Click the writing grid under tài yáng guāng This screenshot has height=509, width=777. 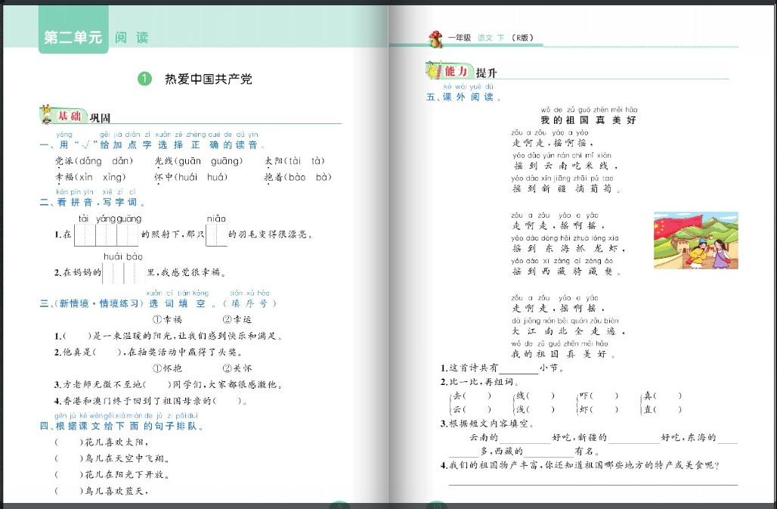pyautogui.click(x=106, y=235)
